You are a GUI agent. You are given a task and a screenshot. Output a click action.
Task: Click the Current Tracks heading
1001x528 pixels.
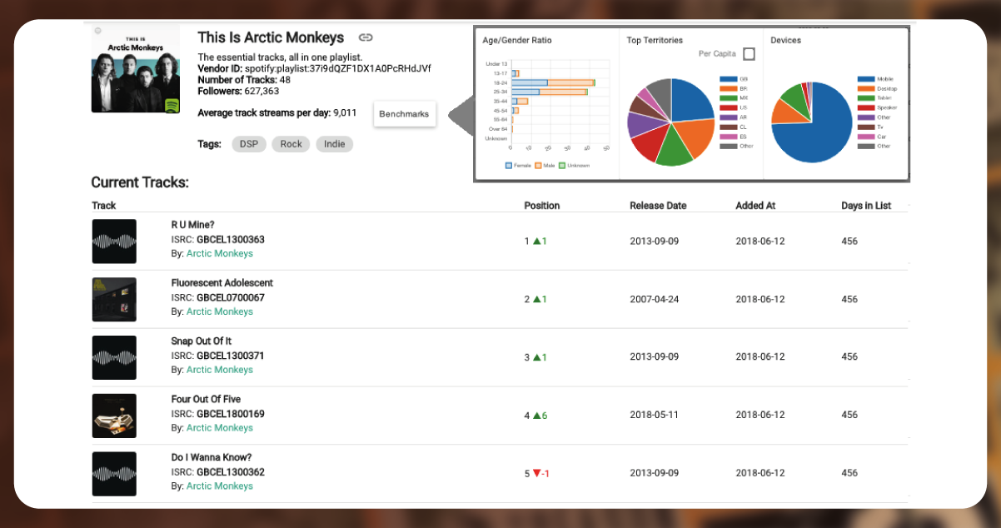tap(140, 182)
